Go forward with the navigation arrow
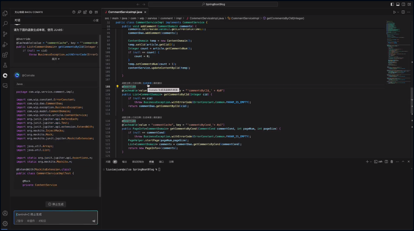 pos(144,4)
